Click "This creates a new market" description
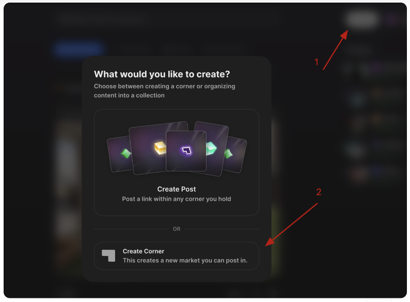 pyautogui.click(x=185, y=260)
